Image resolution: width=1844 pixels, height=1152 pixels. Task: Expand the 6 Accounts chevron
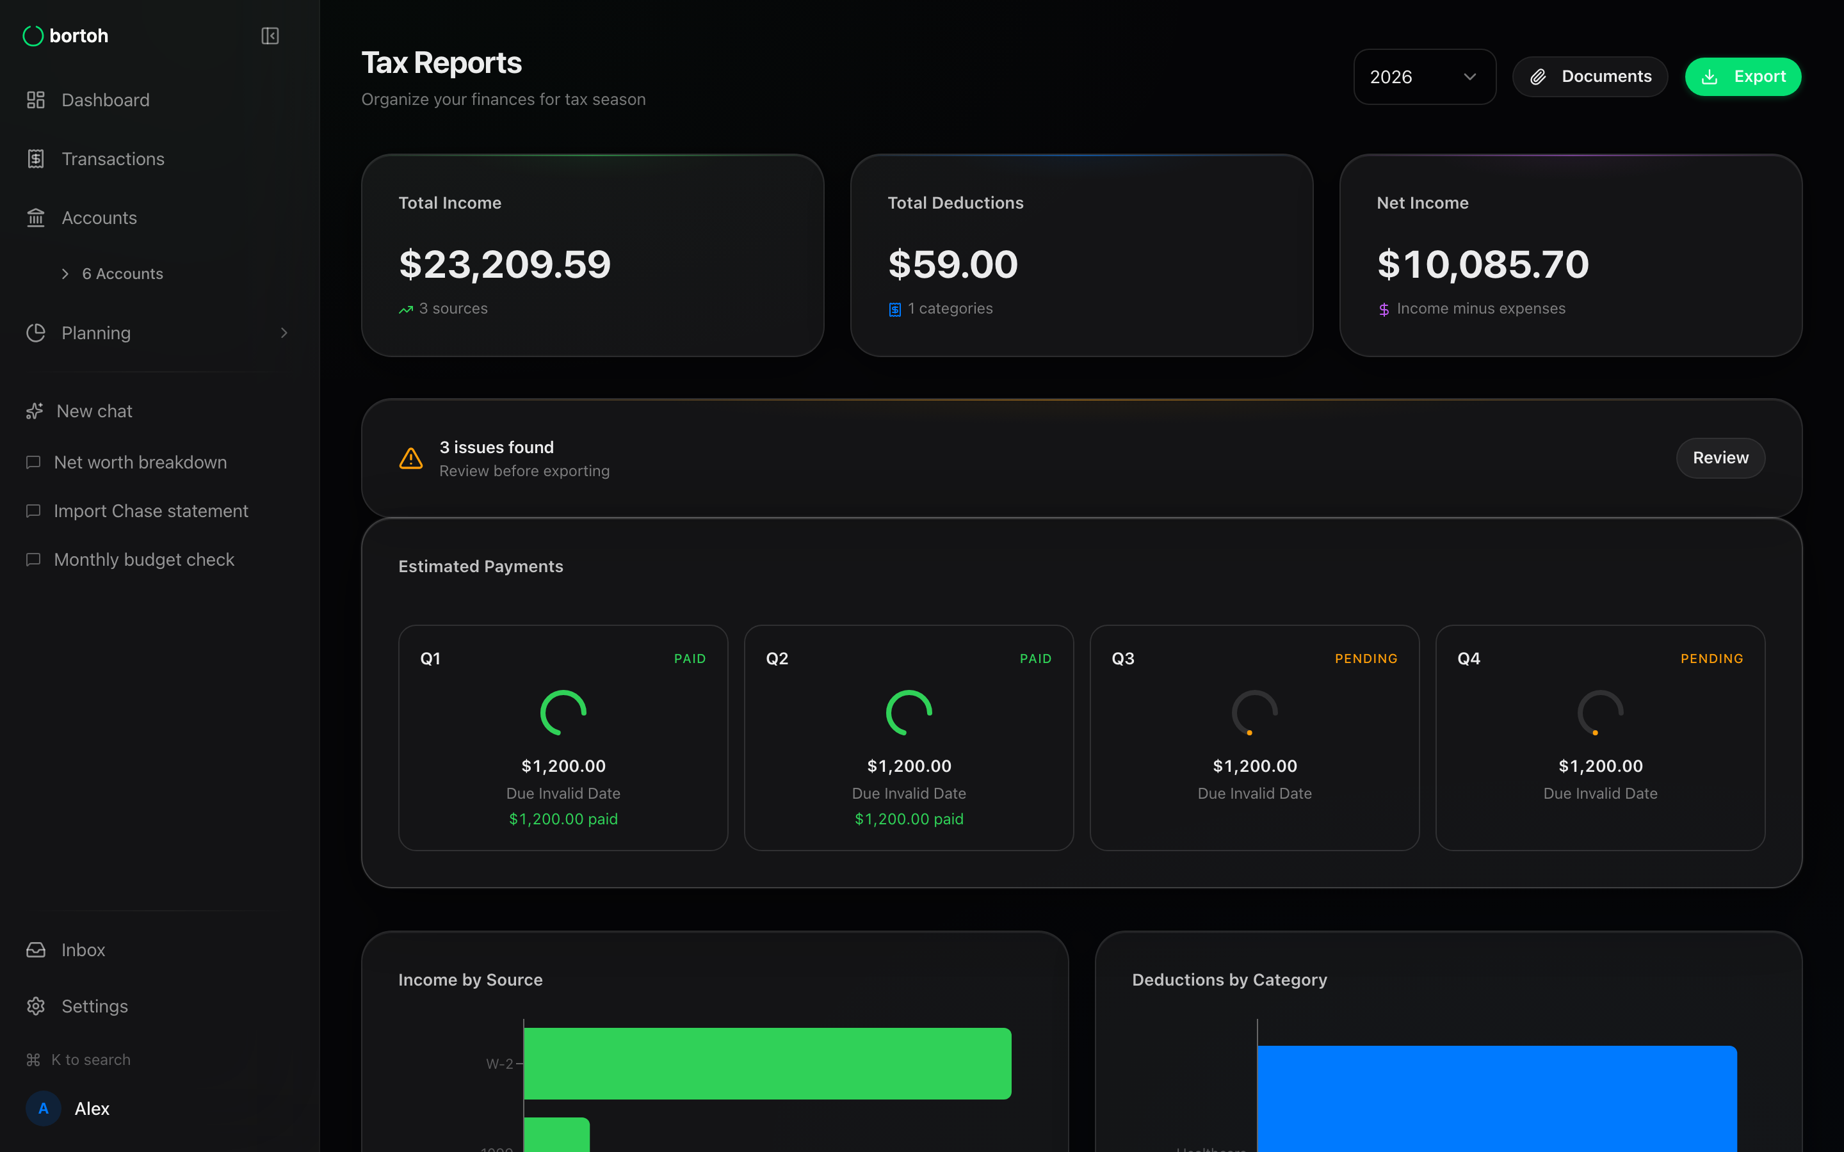tap(65, 273)
